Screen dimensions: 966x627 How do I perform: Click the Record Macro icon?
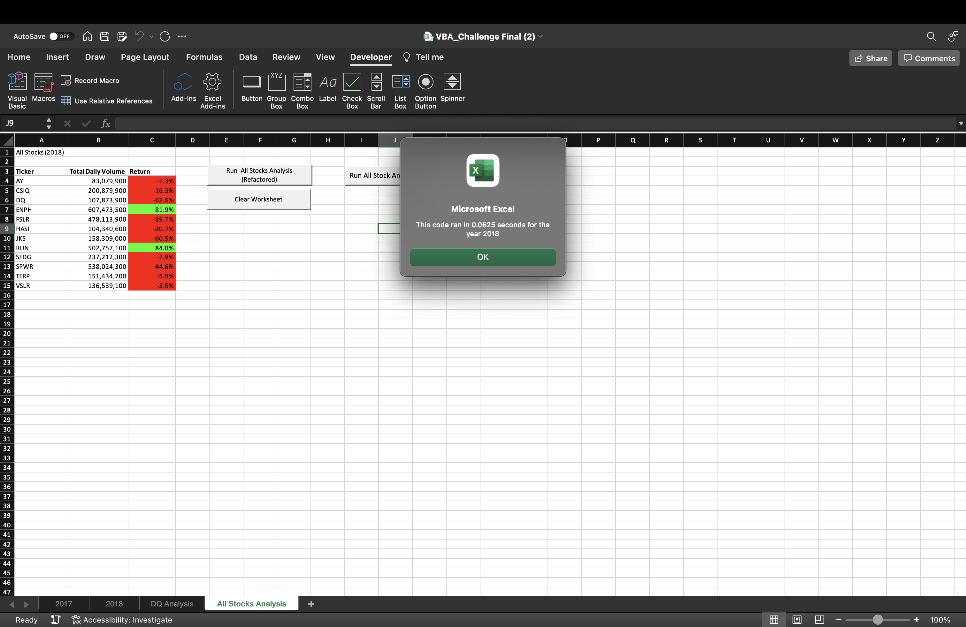tap(66, 81)
